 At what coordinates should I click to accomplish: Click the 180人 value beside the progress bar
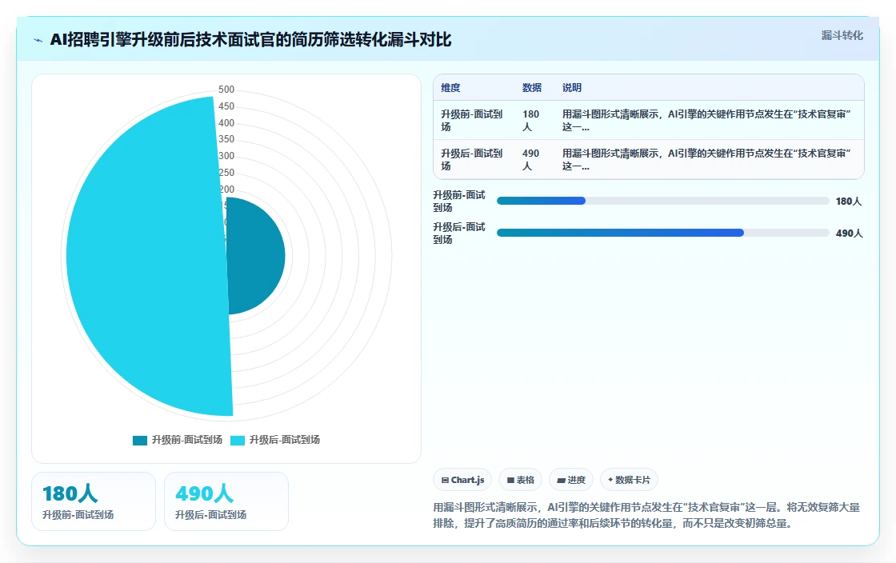coord(849,201)
